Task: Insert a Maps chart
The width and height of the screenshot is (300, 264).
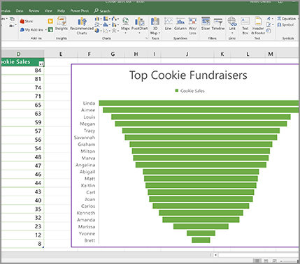Action: pos(125,25)
